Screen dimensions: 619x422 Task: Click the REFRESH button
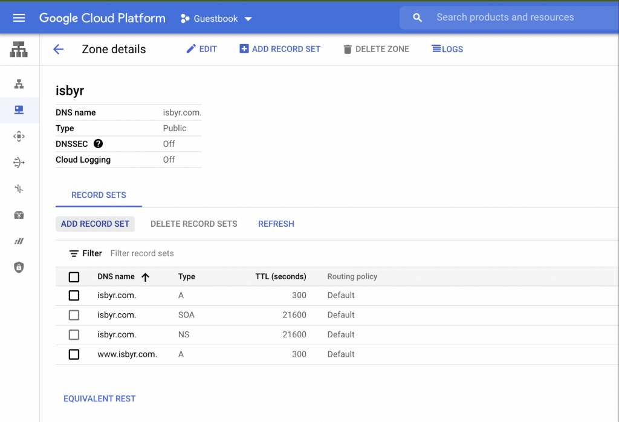coord(276,224)
